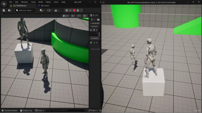Image resolution: width=202 pixels, height=113 pixels.
Task: Open the Actor menu
Action: click(x=56, y=2)
